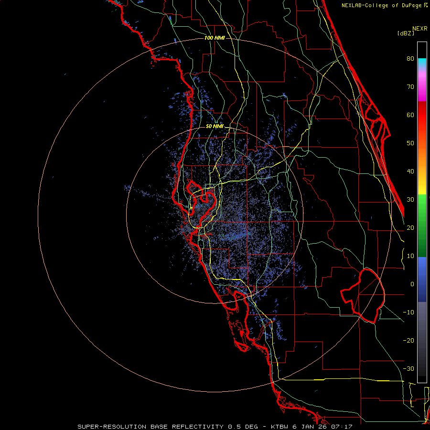Viewport: 430px width, 430px height.
Task: Click the green band of the color bar
Action: point(422,225)
